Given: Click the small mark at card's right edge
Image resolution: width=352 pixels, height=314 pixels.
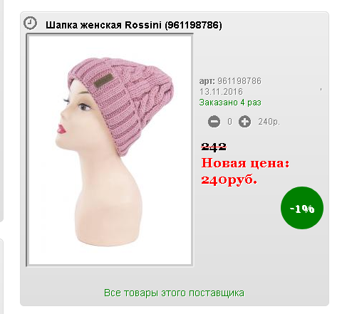Looking at the screenshot, I should point(321,90).
